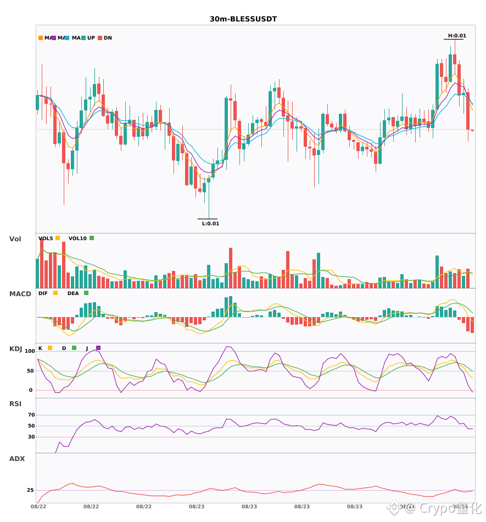Viewport: 486px width, 522px height.
Task: Select the red DN legend swatch
Action: pyautogui.click(x=100, y=38)
